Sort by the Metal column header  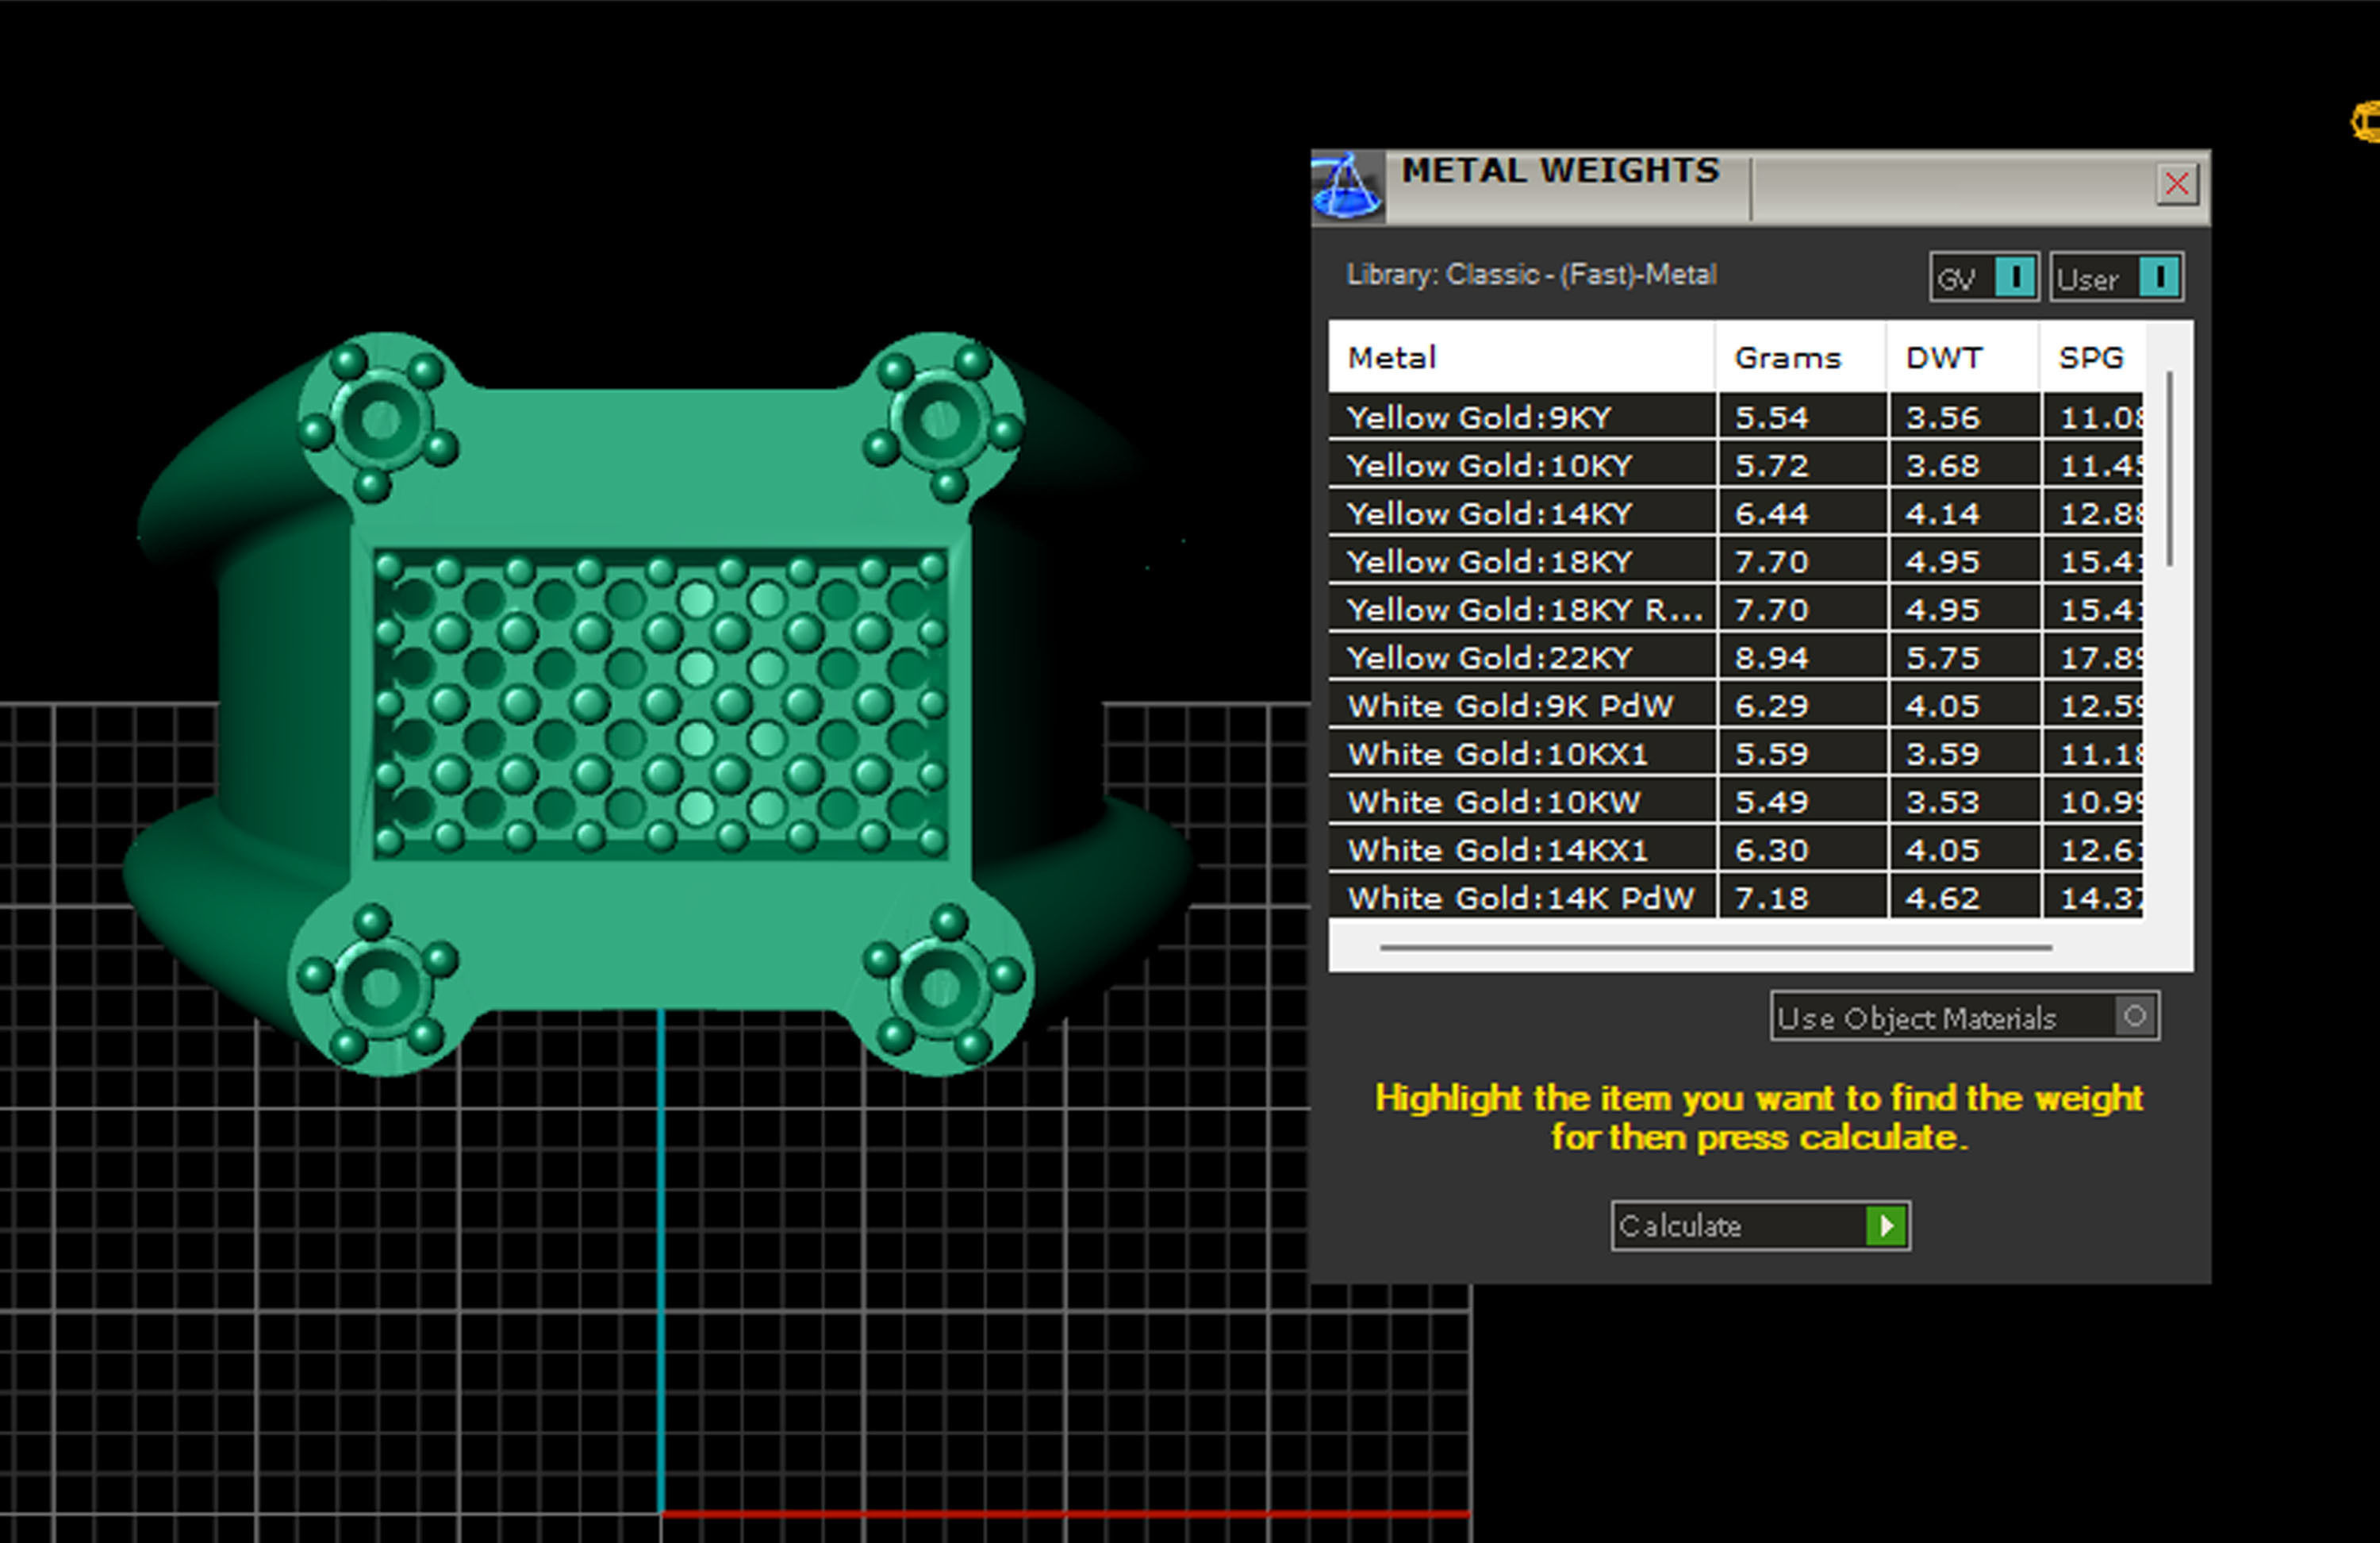tap(1391, 357)
